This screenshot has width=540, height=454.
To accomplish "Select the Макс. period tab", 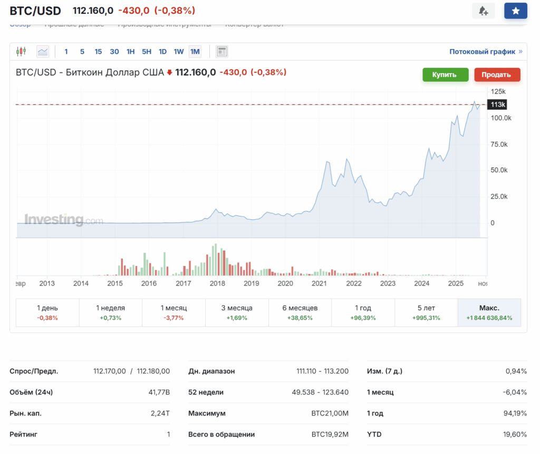I will click(489, 313).
